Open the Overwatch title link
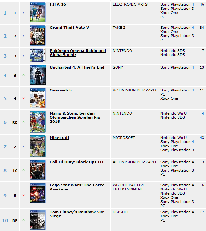Image resolution: width=206 pixels, height=231 pixels. pyautogui.click(x=61, y=90)
